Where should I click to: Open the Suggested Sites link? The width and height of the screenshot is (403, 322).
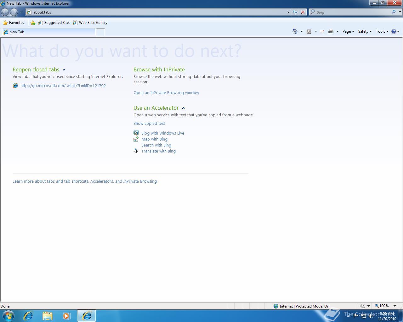[x=54, y=23]
